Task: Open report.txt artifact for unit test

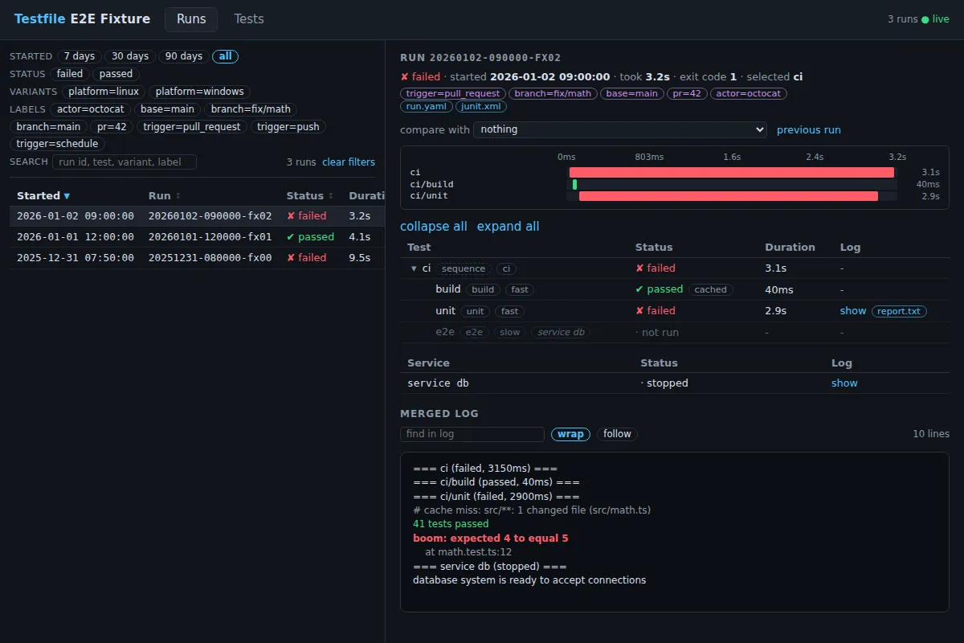Action: (x=899, y=311)
